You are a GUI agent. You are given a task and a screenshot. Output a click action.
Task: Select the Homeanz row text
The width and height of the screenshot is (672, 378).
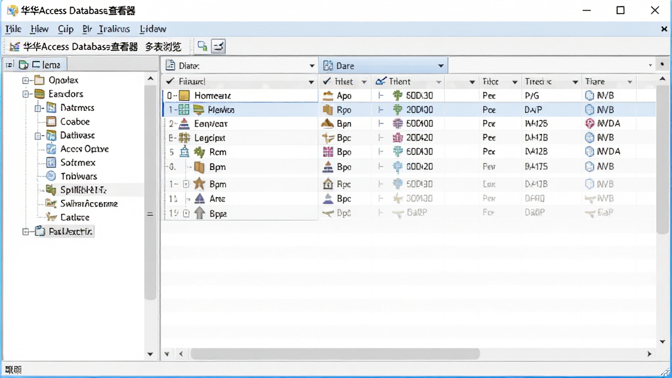click(x=213, y=96)
